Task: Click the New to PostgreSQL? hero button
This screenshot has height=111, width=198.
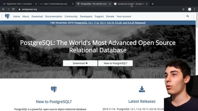Action: point(115,63)
